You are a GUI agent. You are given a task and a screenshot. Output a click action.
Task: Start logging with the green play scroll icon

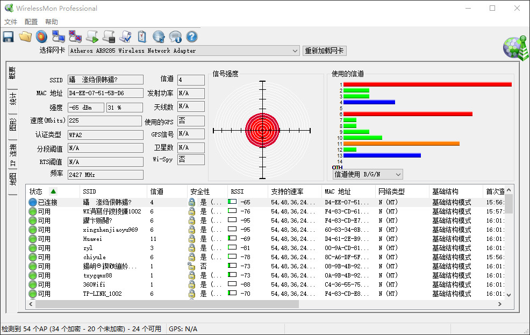click(x=92, y=37)
